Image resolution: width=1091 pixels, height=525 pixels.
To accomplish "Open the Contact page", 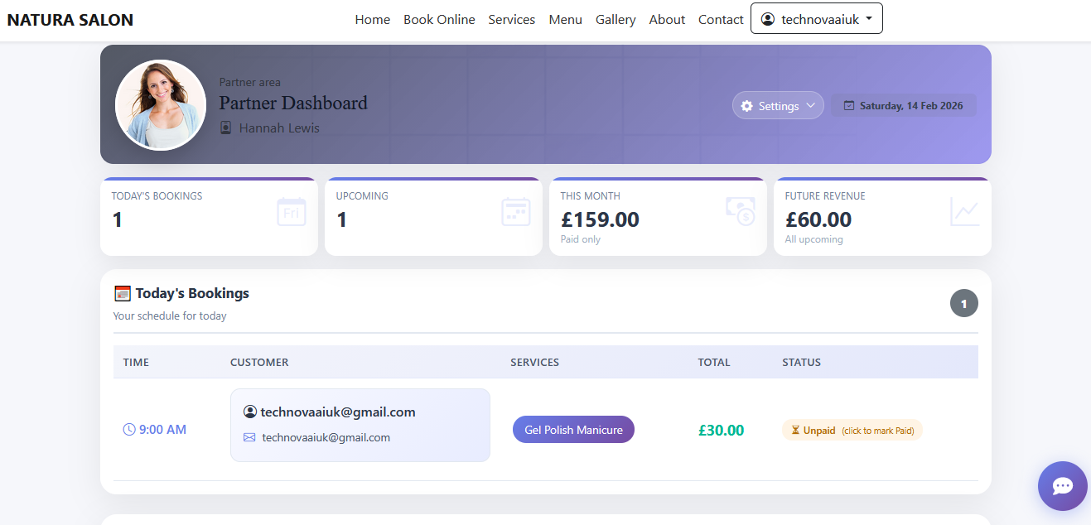I will coord(720,19).
